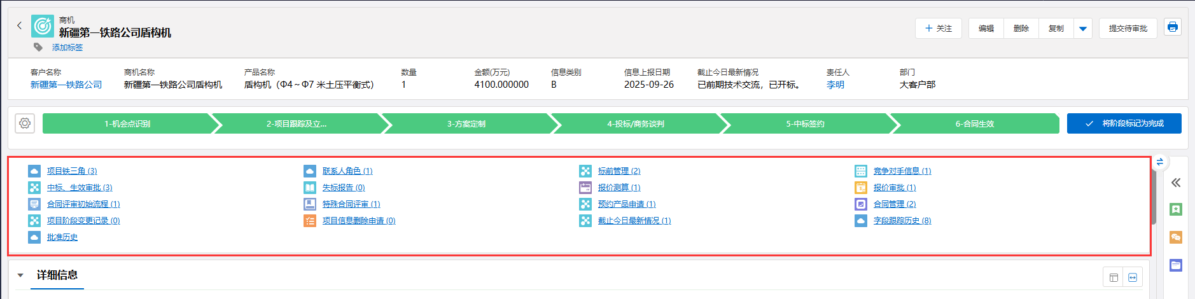1195x299 pixels.
Task: Open customer link 新疆第一铁路公司
Action: coord(66,85)
